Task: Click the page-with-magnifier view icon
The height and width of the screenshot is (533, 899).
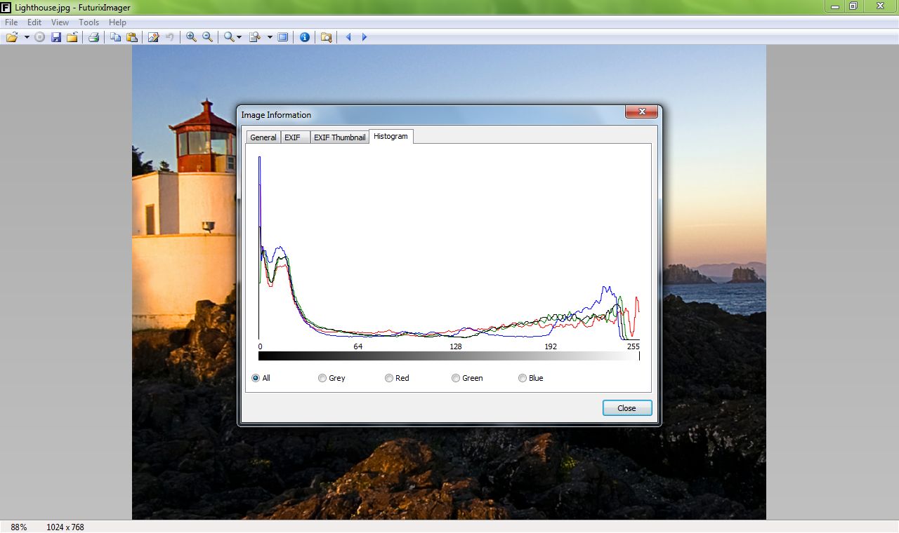Action: coord(256,37)
